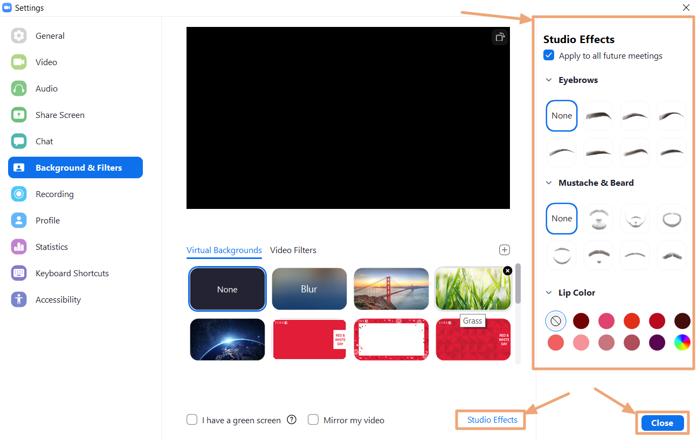
Task: Switch to the Video Filters tab
Action: pyautogui.click(x=293, y=250)
